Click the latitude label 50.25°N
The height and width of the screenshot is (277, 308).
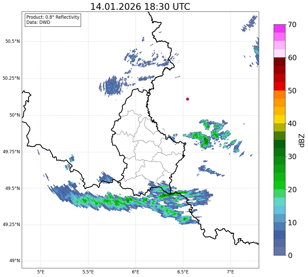pos(11,78)
